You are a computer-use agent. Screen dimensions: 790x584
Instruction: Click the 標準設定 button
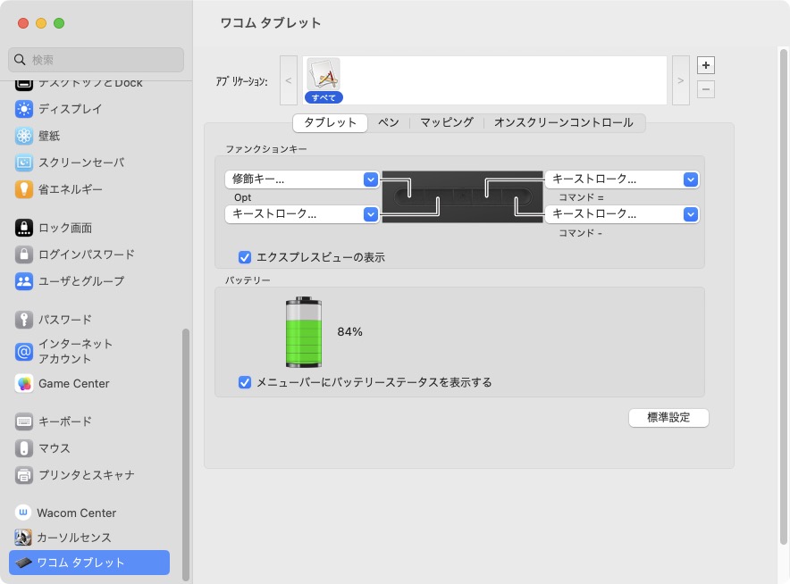pos(668,417)
